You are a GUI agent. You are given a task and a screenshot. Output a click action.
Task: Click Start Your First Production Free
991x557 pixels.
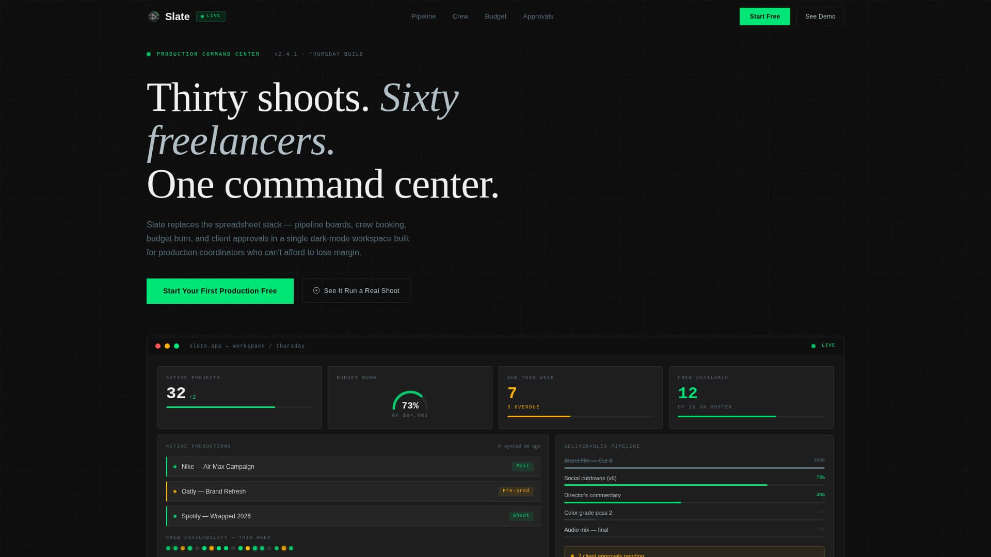220,291
